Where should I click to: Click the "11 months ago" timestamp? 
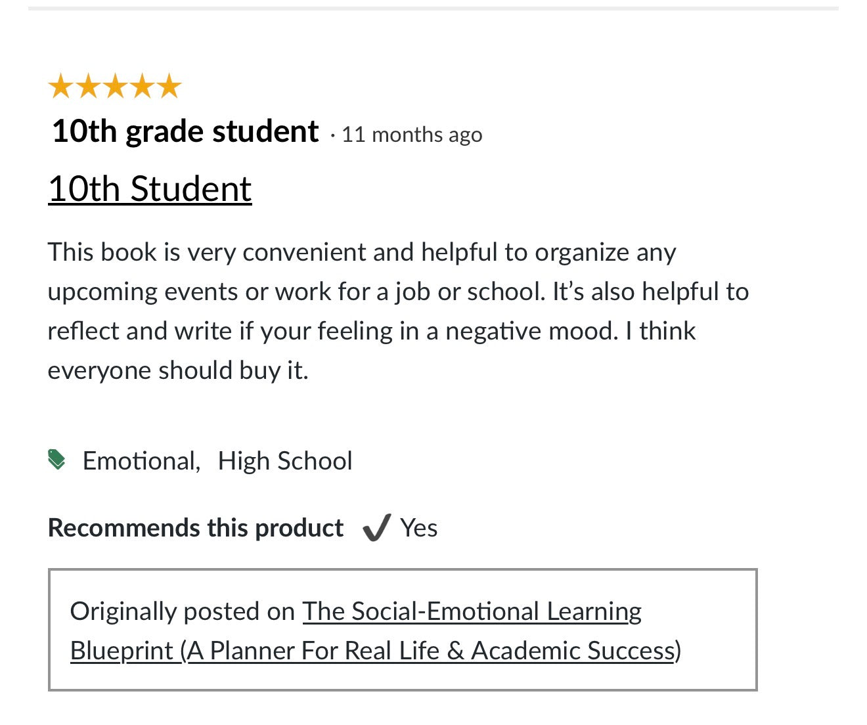[x=412, y=135]
